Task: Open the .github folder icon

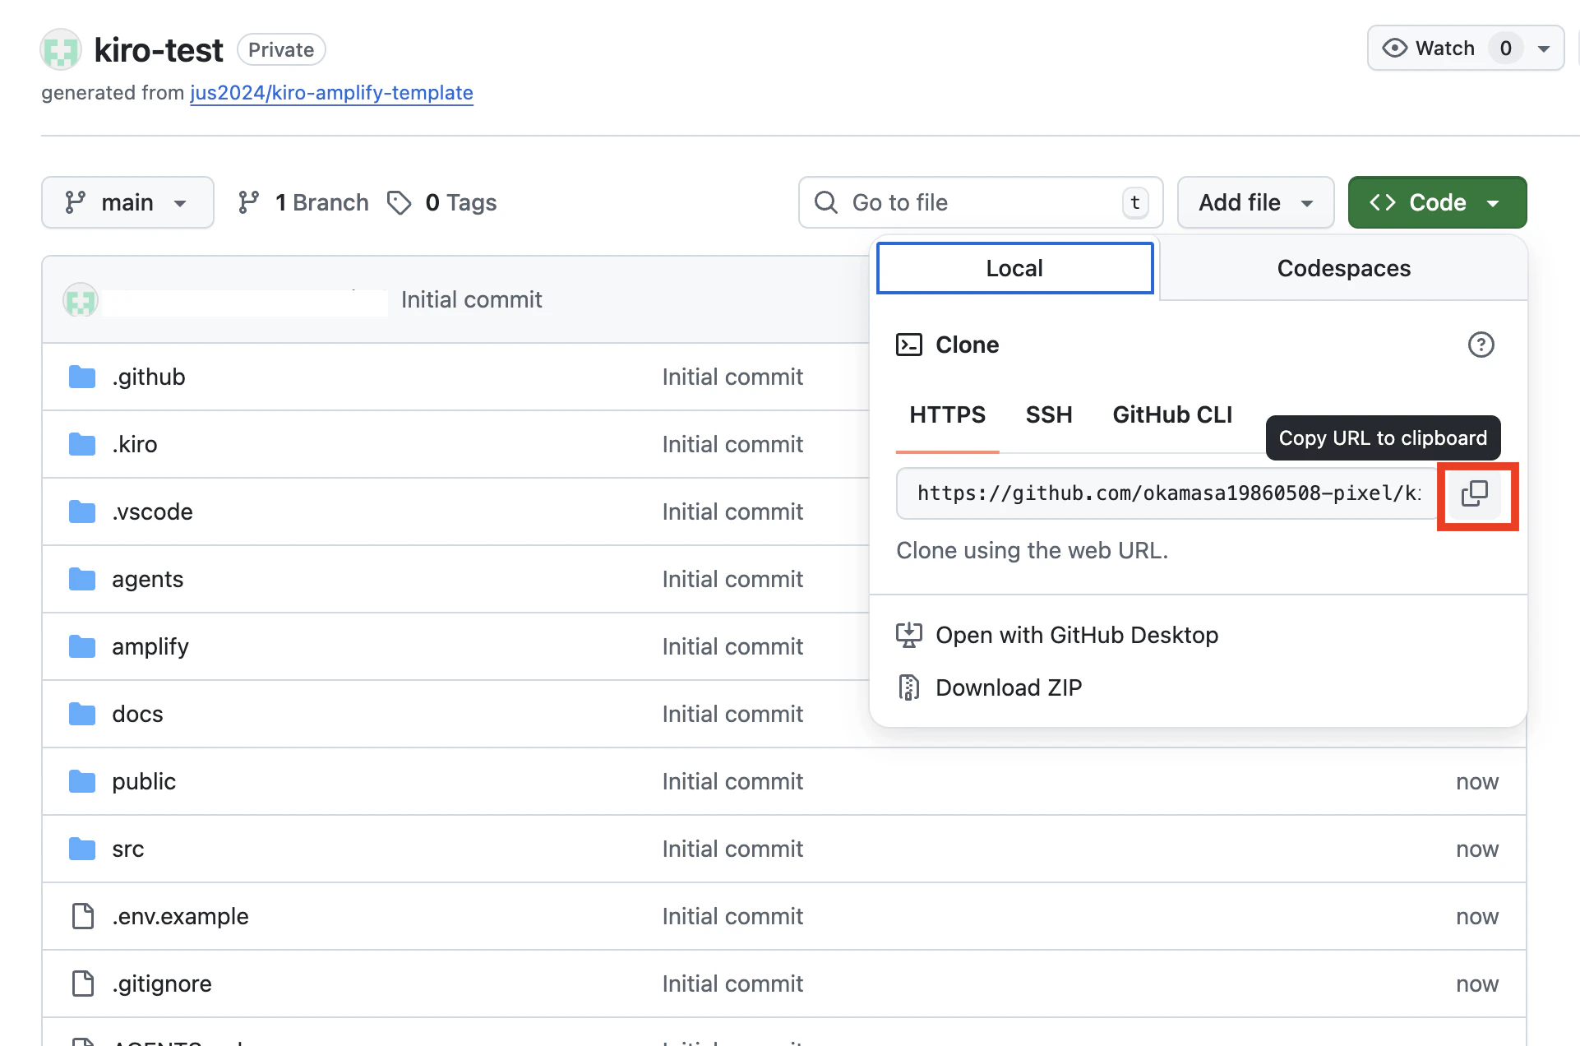Action: [82, 377]
